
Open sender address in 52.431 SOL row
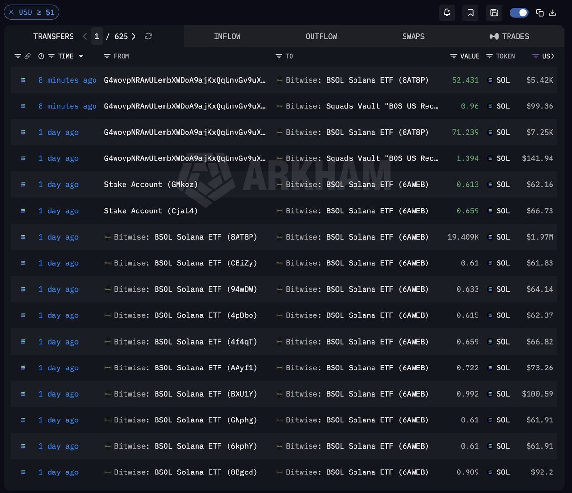tap(185, 80)
